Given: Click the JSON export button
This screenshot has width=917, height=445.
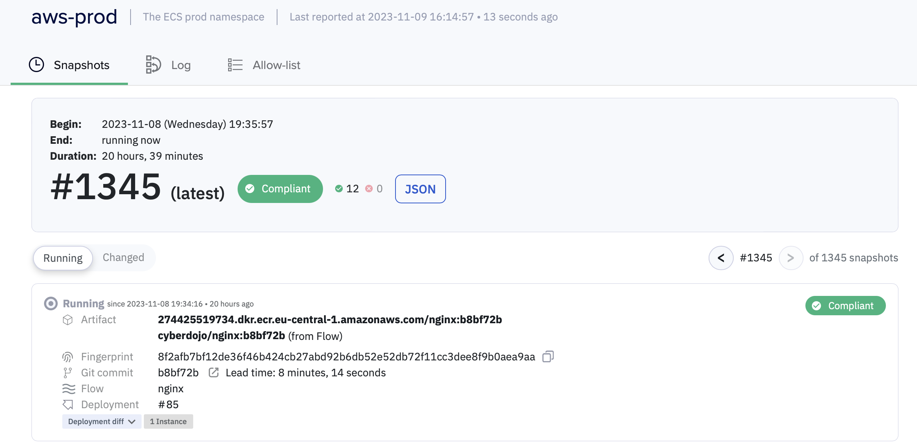Looking at the screenshot, I should click(x=420, y=188).
